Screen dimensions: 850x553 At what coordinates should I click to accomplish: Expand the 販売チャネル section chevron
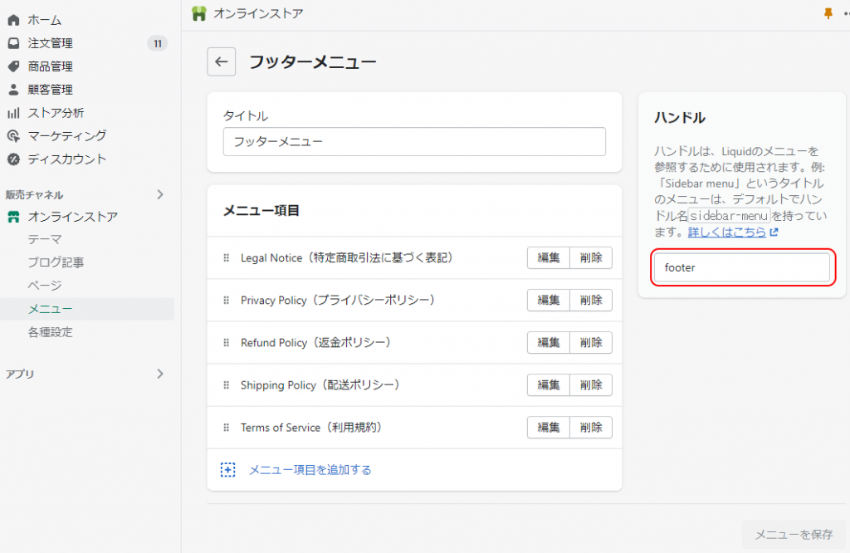pyautogui.click(x=160, y=194)
